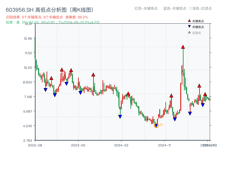
Task: Click the orange-circled T1 marker at chart bottom
Action: (156, 125)
